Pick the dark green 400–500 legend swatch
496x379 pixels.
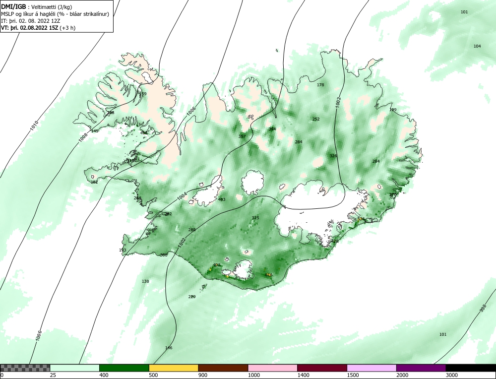tap(124, 368)
